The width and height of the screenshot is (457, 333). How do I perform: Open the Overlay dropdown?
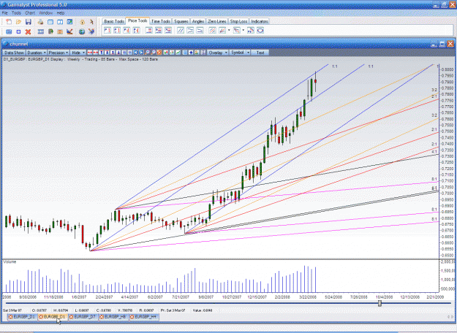(x=217, y=53)
